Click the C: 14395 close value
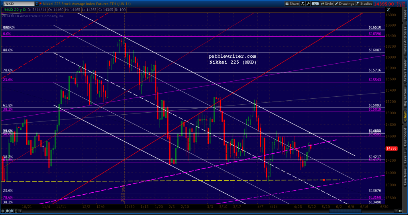Viewport: 408px width, 215px height. (x=105, y=10)
